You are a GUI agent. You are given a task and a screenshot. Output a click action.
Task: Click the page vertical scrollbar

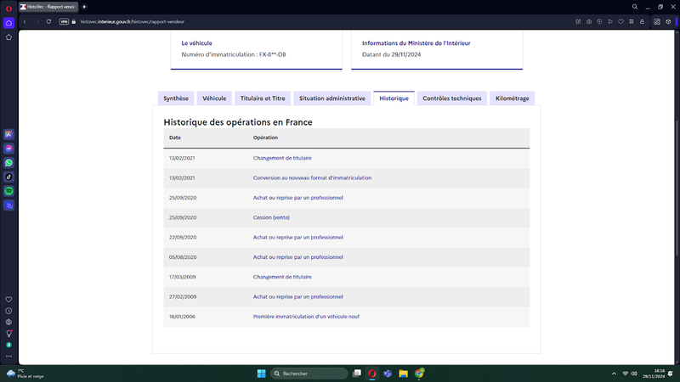tap(677, 186)
